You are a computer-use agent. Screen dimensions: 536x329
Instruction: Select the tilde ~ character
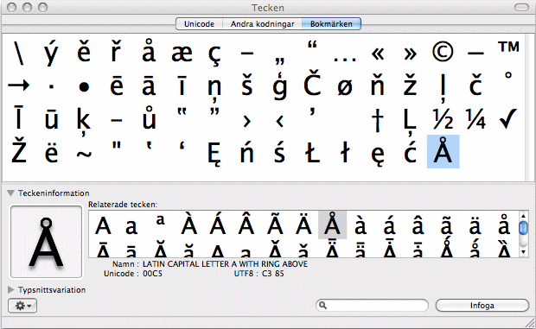coord(84,155)
